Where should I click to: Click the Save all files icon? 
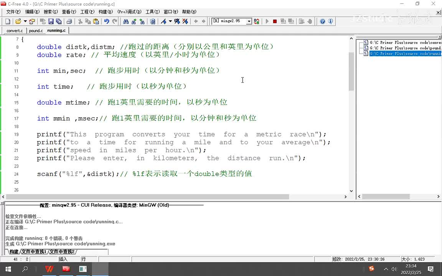59,21
